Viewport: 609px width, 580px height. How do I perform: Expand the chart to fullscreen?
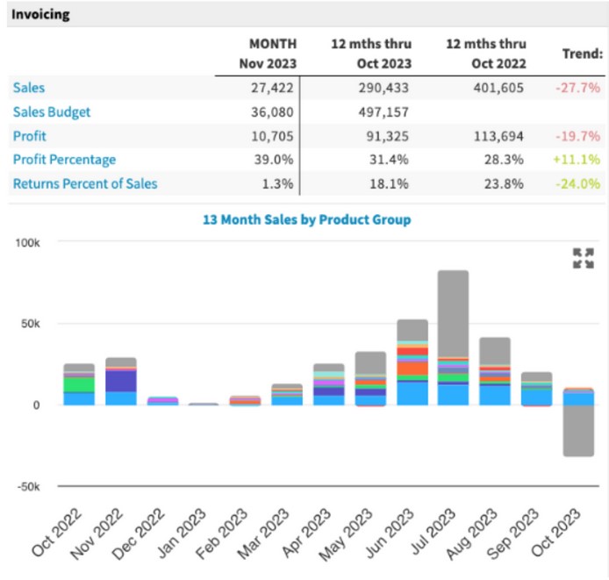(x=584, y=258)
